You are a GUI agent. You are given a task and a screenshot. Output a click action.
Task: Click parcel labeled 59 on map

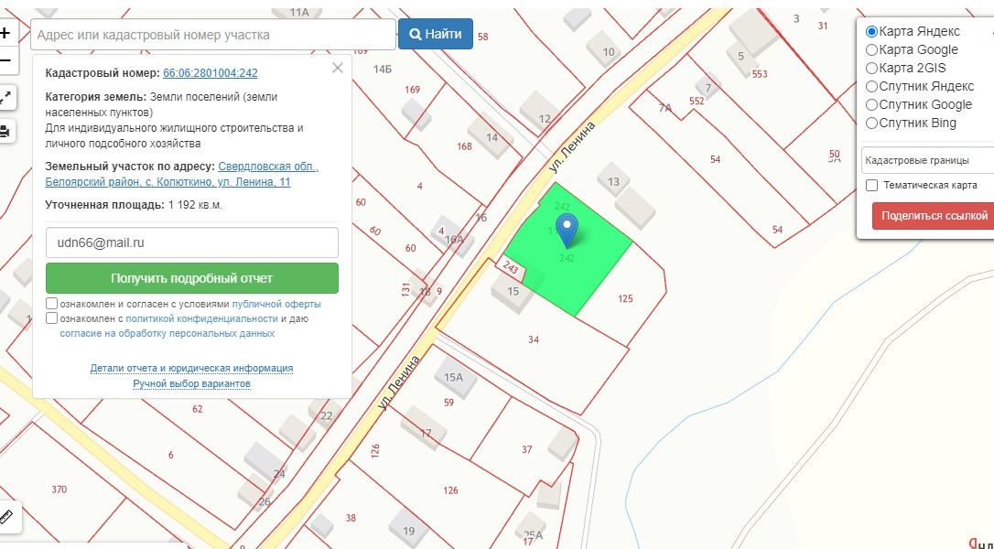[x=448, y=403]
